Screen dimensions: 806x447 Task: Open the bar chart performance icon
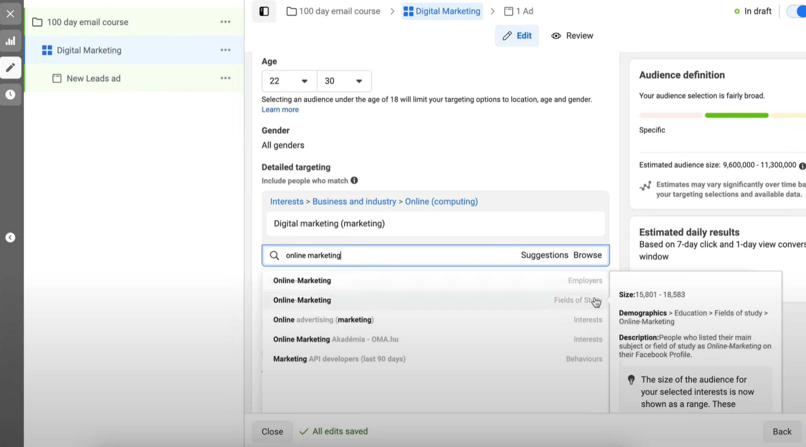click(10, 41)
